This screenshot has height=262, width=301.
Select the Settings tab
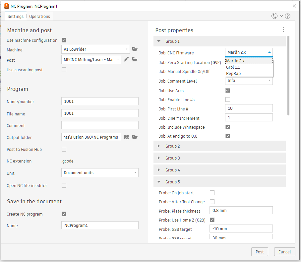tap(16, 16)
